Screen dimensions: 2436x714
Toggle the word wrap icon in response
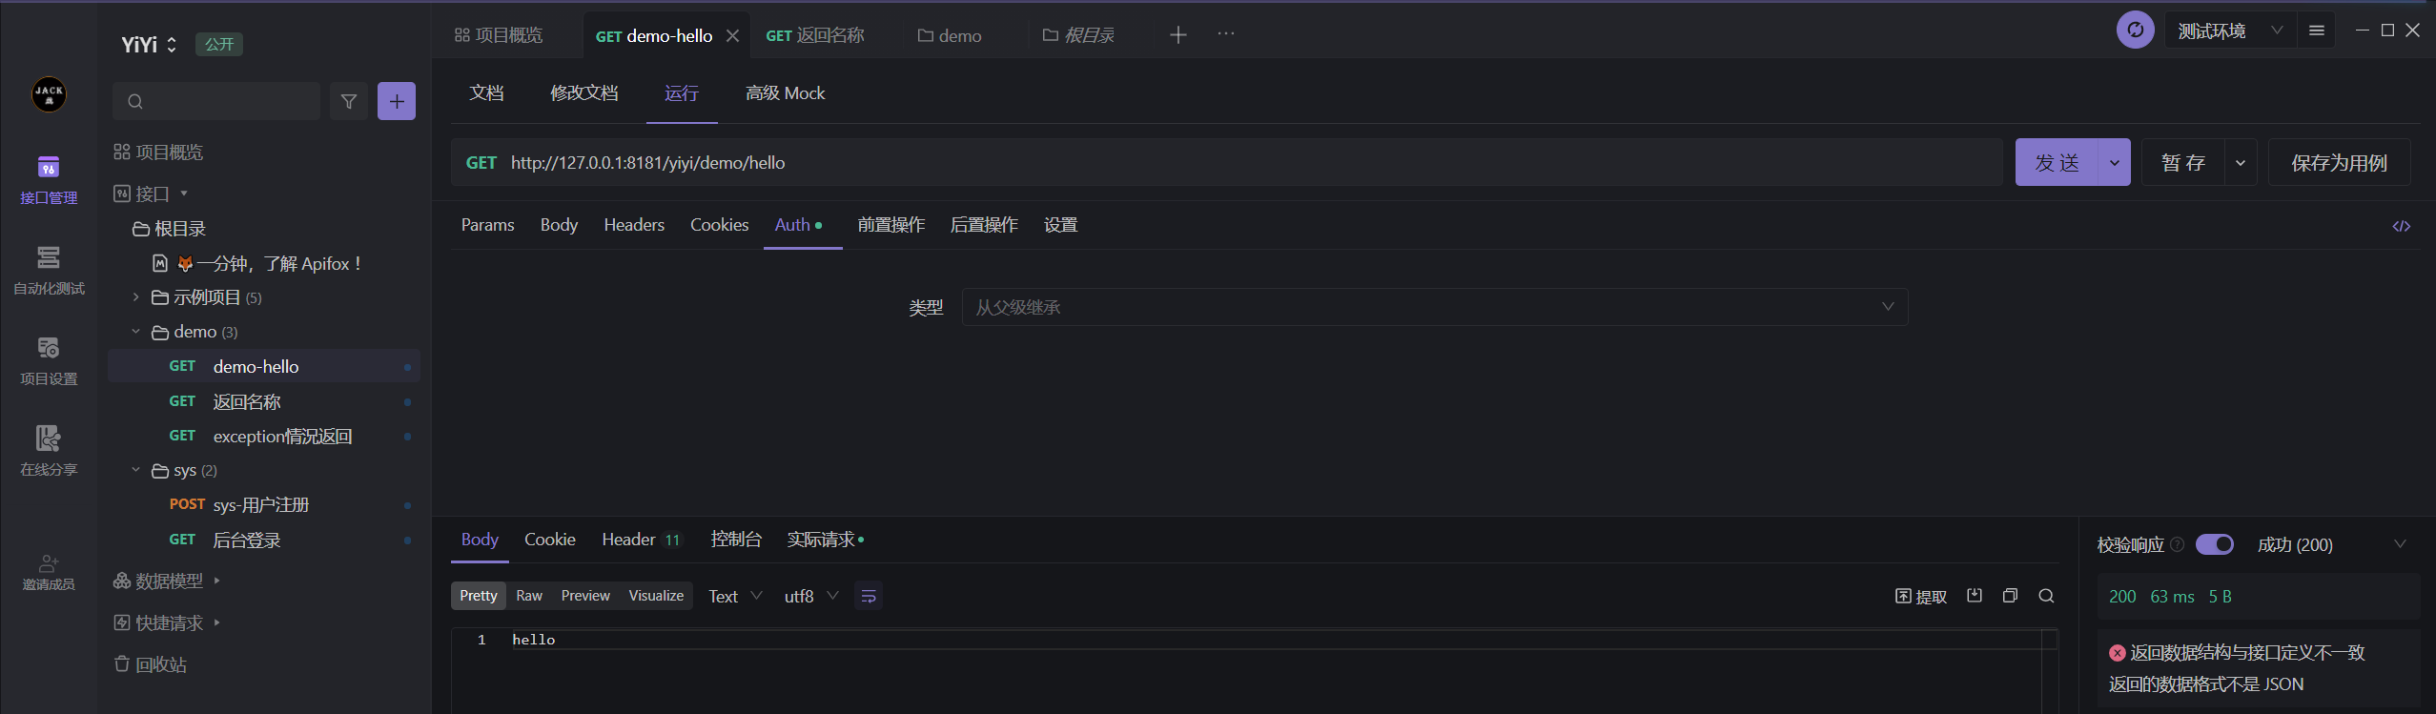point(869,596)
